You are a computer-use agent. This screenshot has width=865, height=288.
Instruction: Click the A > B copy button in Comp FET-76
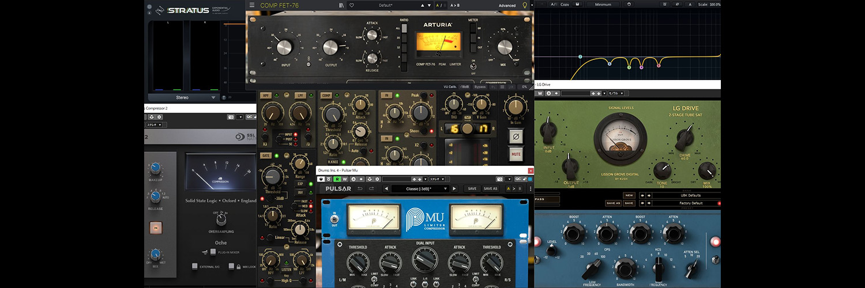coord(454,5)
